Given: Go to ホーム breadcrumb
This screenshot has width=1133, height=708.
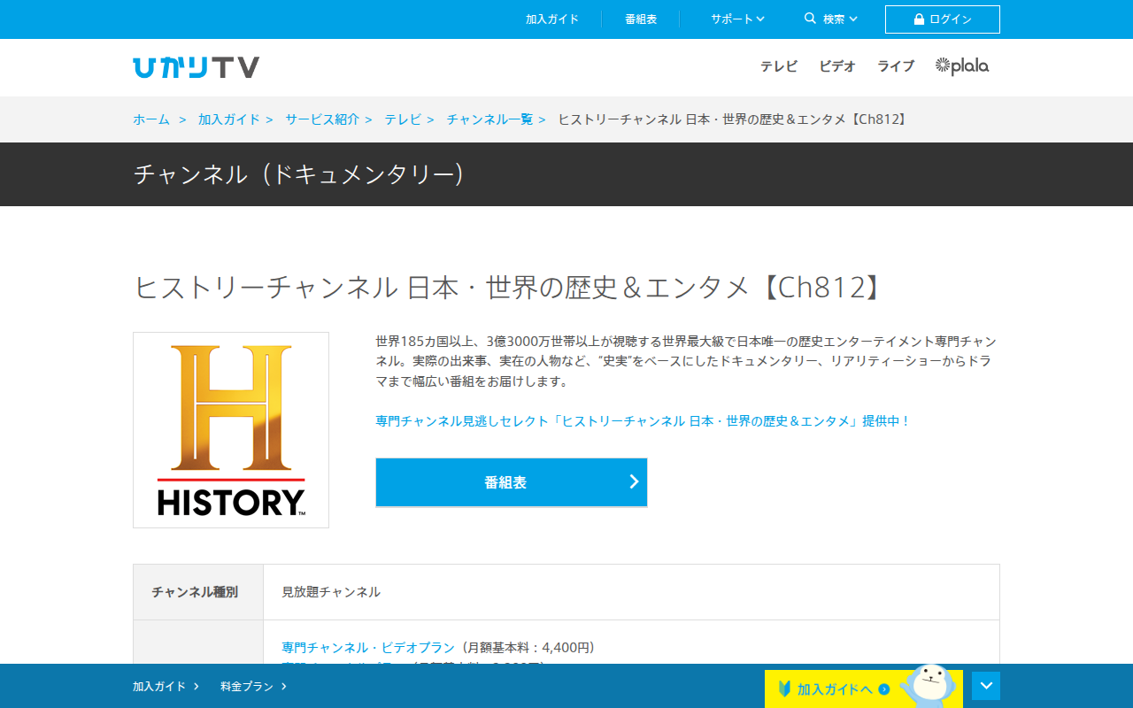Looking at the screenshot, I should tap(151, 119).
